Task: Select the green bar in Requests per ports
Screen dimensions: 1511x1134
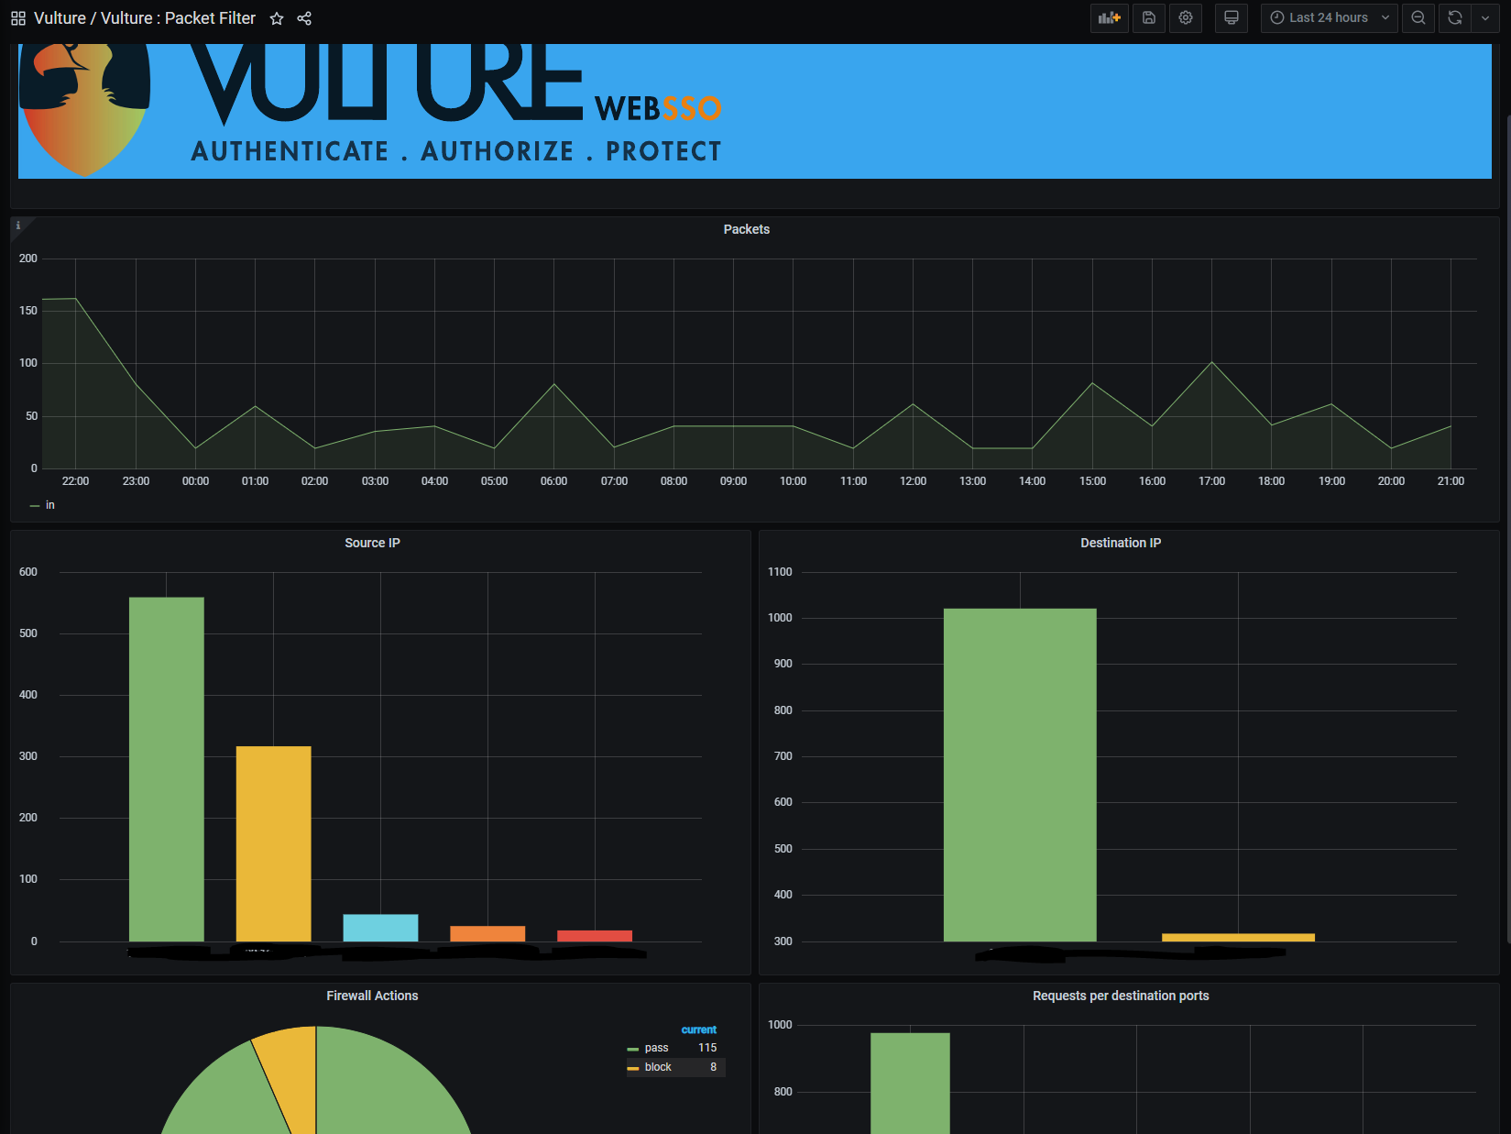Action: (x=910, y=1083)
